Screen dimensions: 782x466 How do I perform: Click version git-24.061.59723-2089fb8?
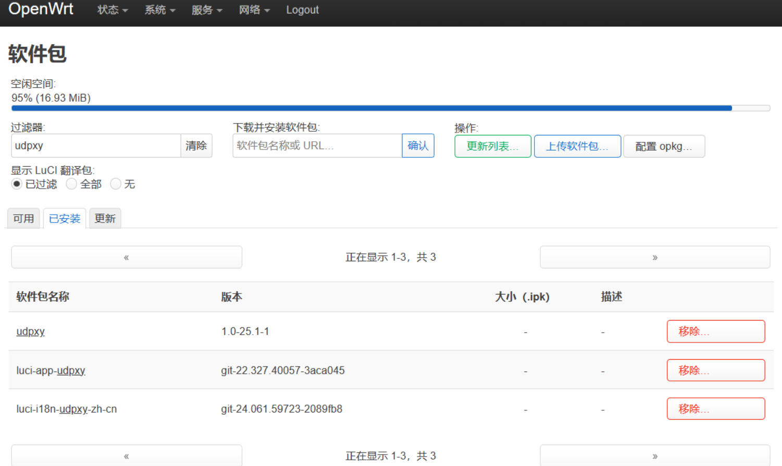pos(281,409)
